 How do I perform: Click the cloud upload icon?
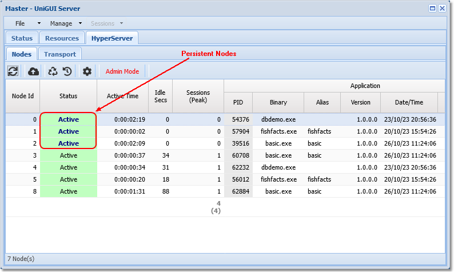pos(33,71)
